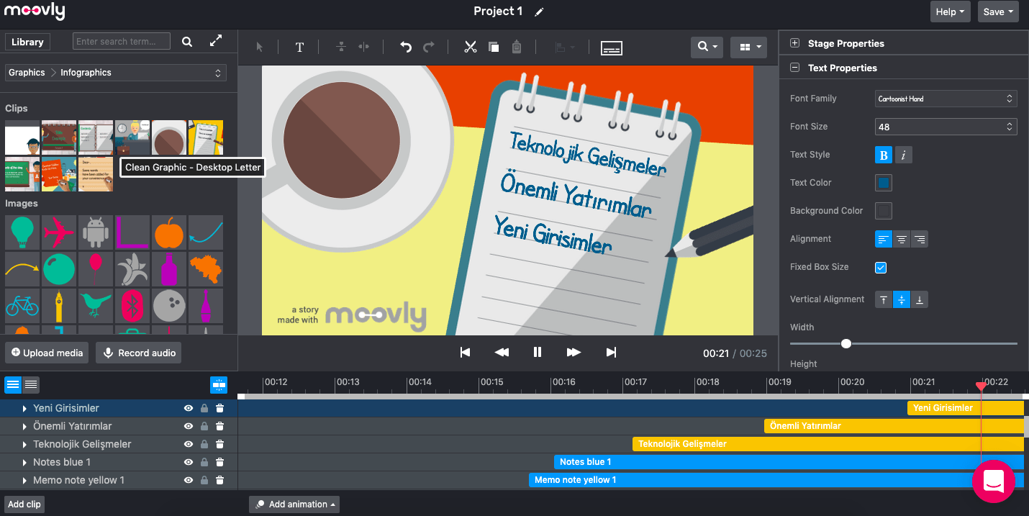Expand the Stage Properties panel

pyautogui.click(x=795, y=43)
